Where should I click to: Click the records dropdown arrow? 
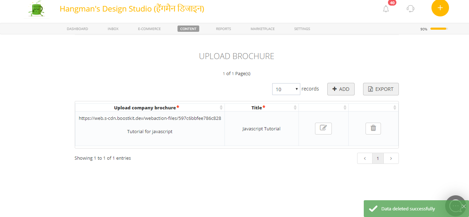[x=296, y=89]
